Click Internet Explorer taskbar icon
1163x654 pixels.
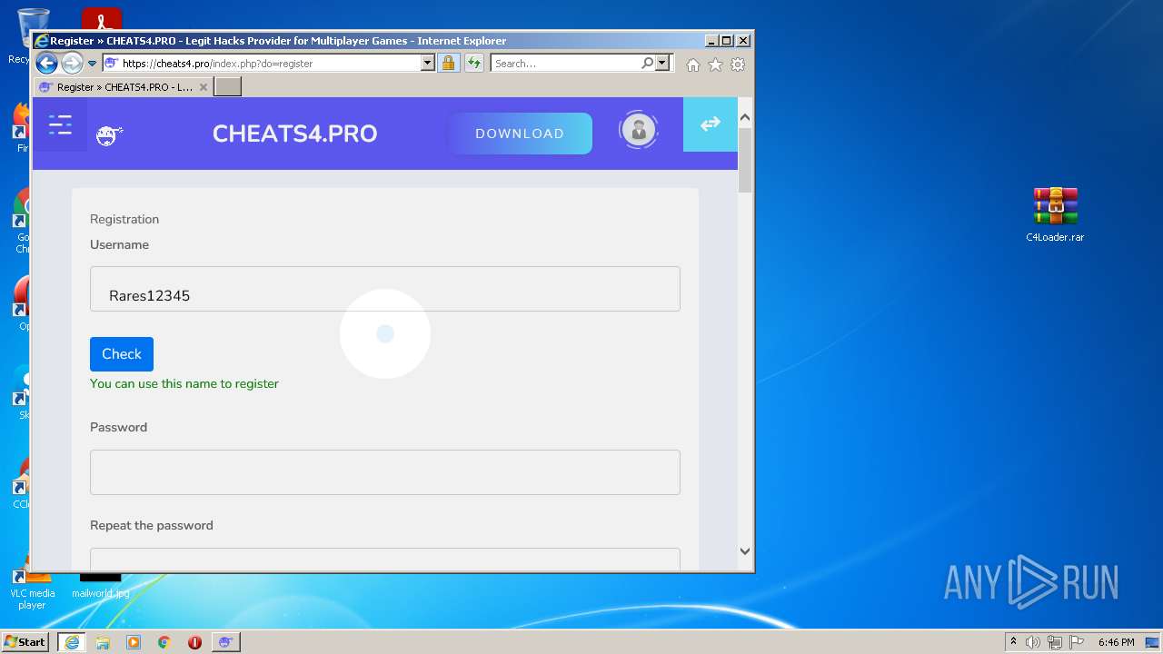72,642
